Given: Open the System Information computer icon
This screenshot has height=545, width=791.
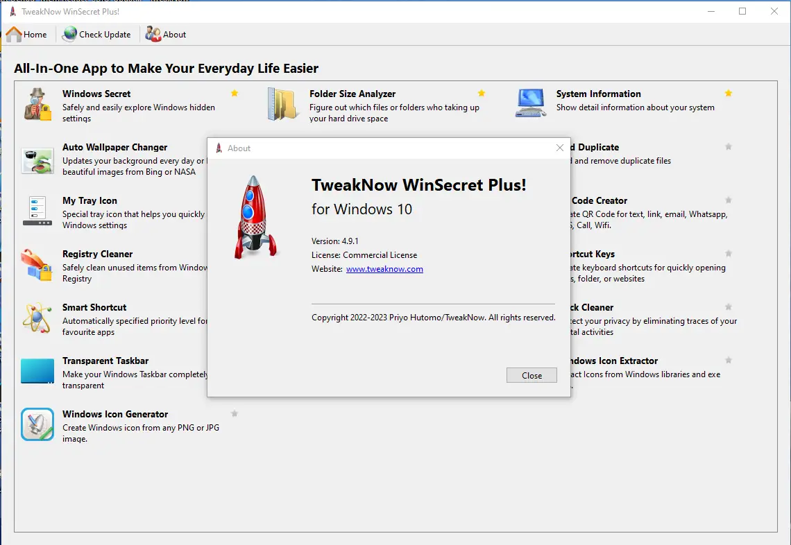Looking at the screenshot, I should pos(531,103).
